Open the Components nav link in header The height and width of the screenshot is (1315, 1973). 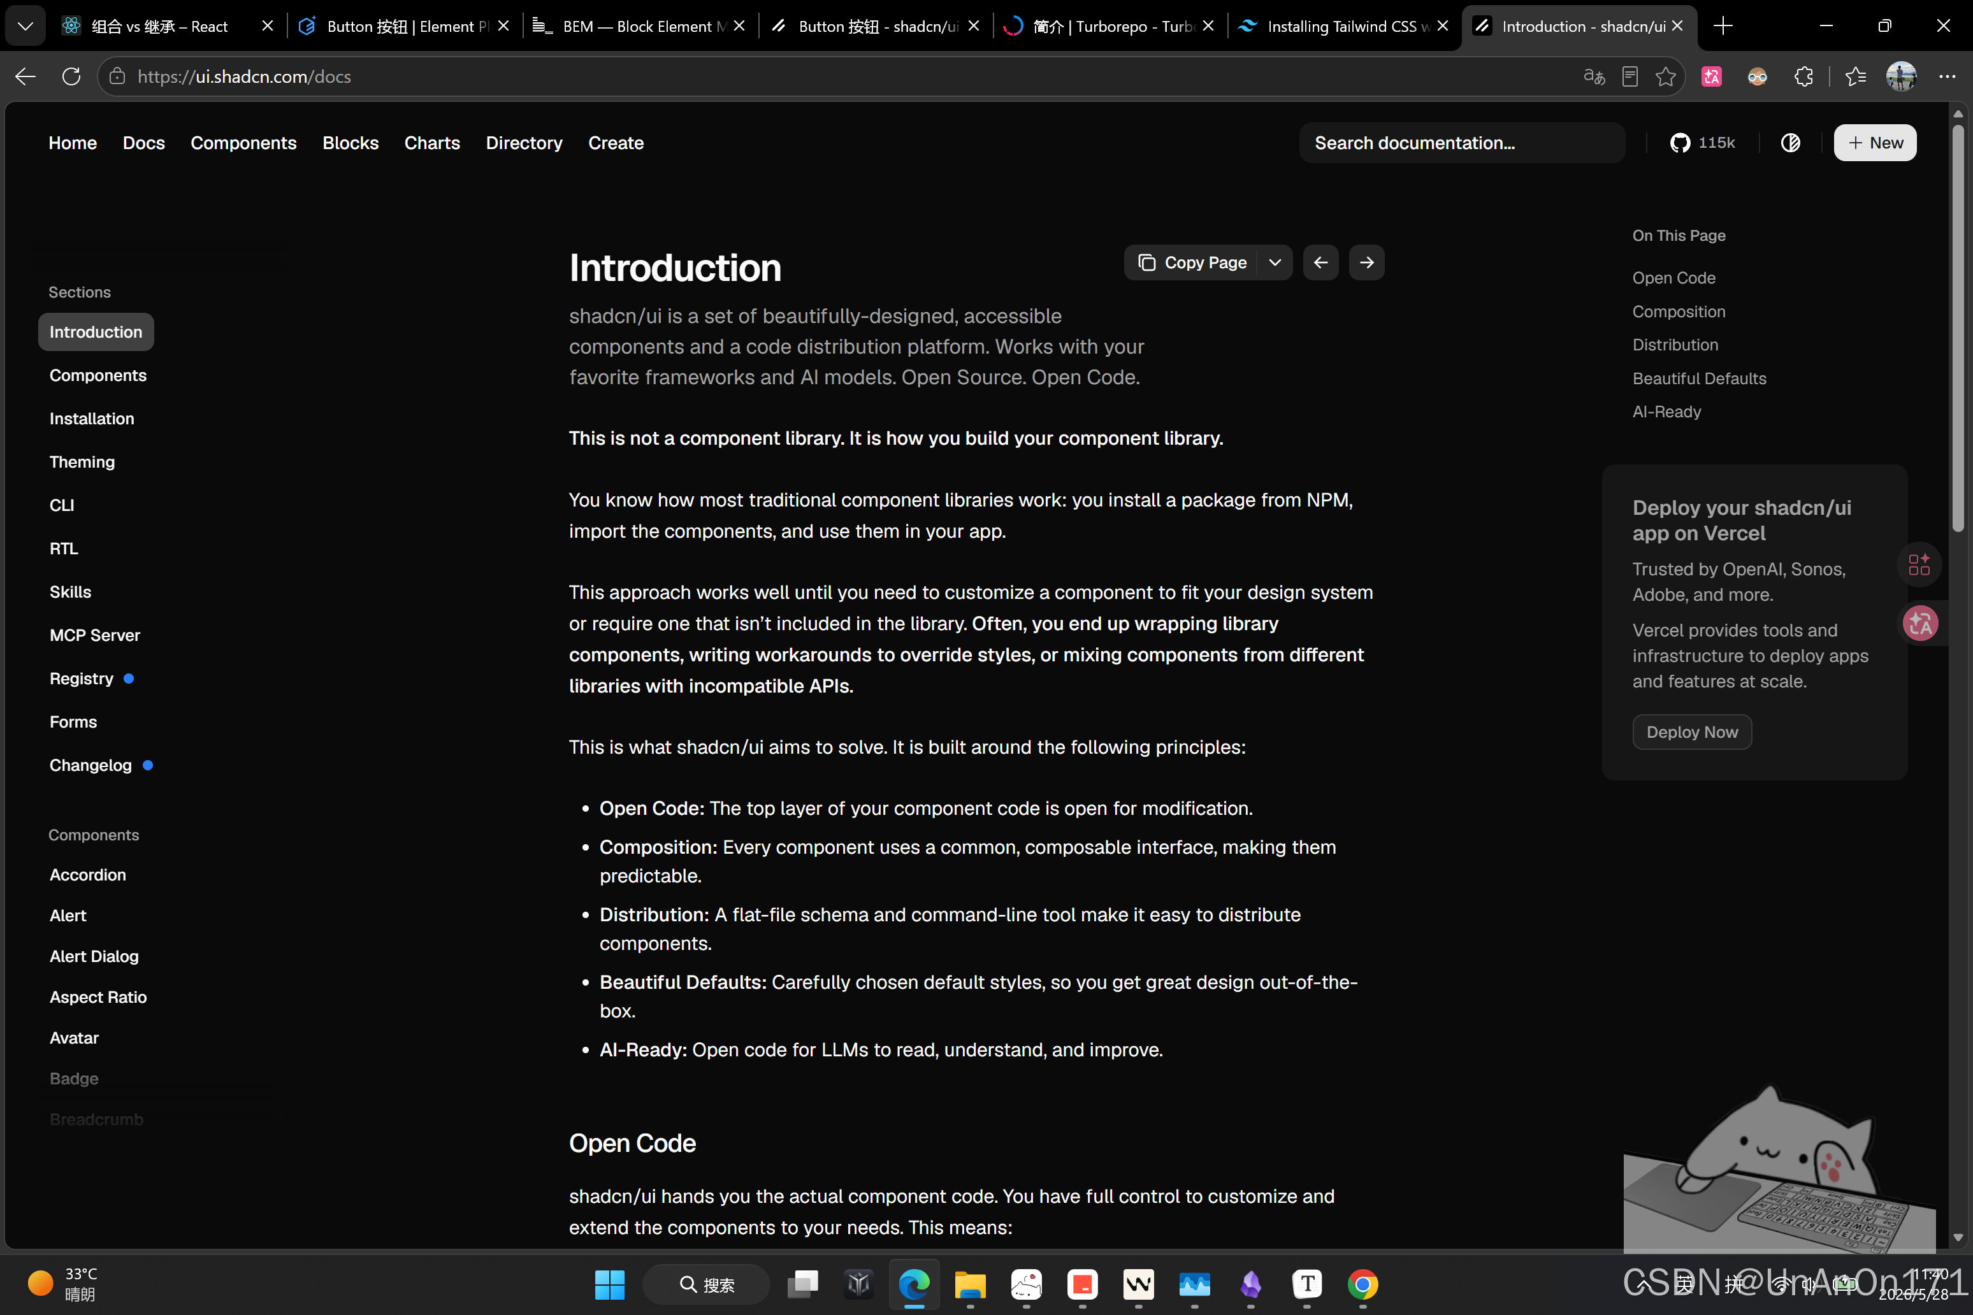(x=243, y=143)
